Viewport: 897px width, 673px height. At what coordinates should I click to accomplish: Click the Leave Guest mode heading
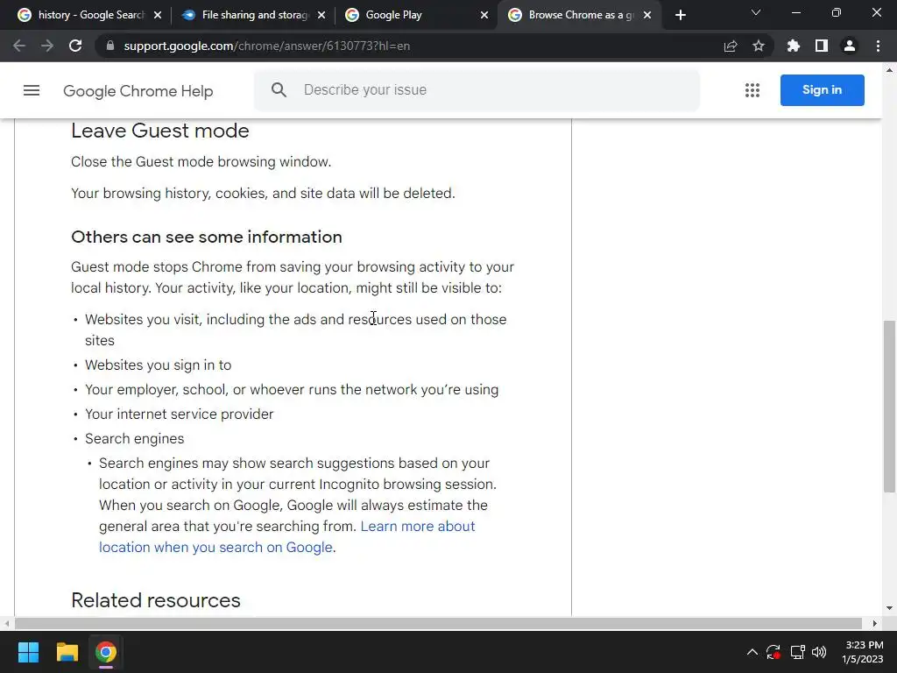coord(160,131)
